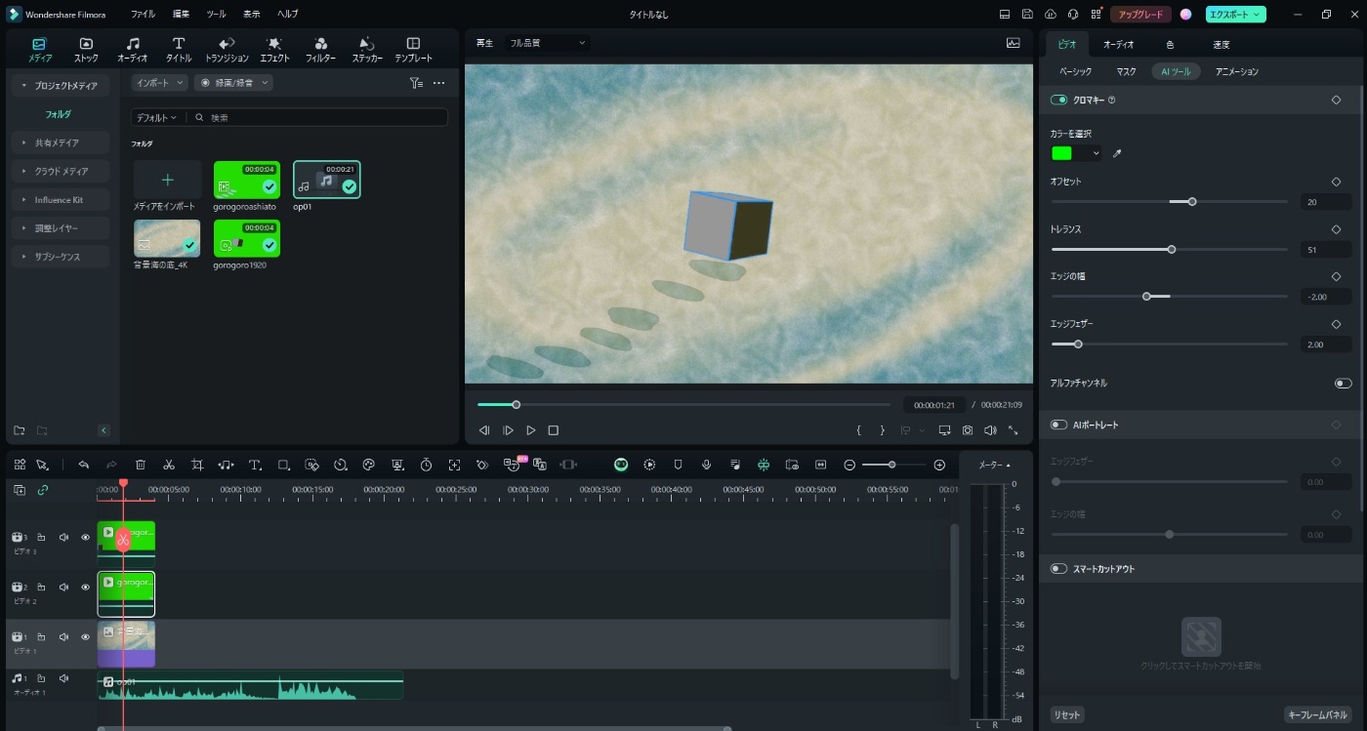
Task: Switch to the マスク tab
Action: (x=1126, y=71)
